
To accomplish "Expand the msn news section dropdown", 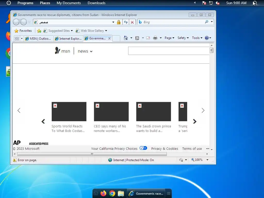I will click(x=91, y=51).
